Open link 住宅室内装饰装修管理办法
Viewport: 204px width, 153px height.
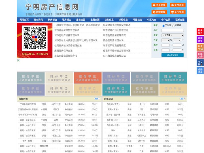(68, 46)
